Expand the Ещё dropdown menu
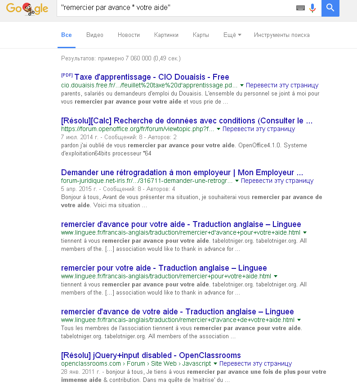The height and width of the screenshot is (390, 357). pyautogui.click(x=232, y=35)
